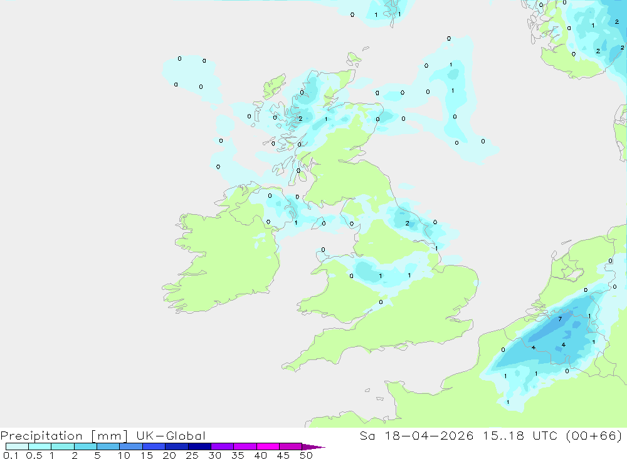
Task: Click the "50" legend label
Action: [x=306, y=455]
